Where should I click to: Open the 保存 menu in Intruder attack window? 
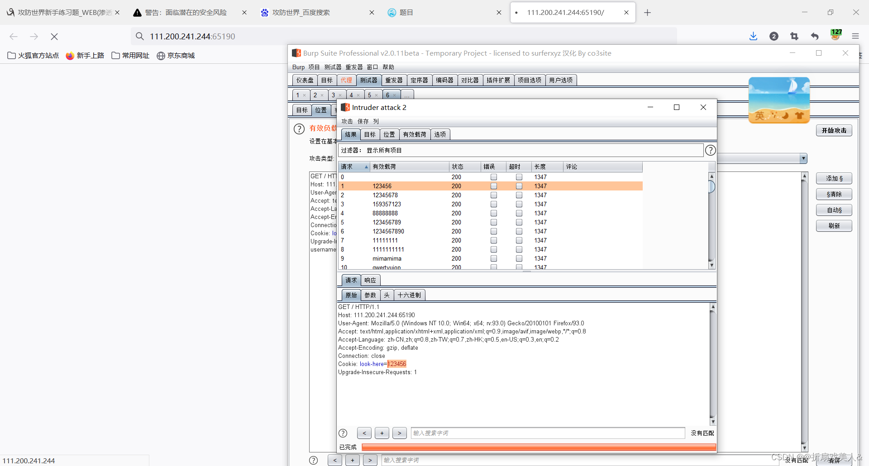(x=363, y=121)
